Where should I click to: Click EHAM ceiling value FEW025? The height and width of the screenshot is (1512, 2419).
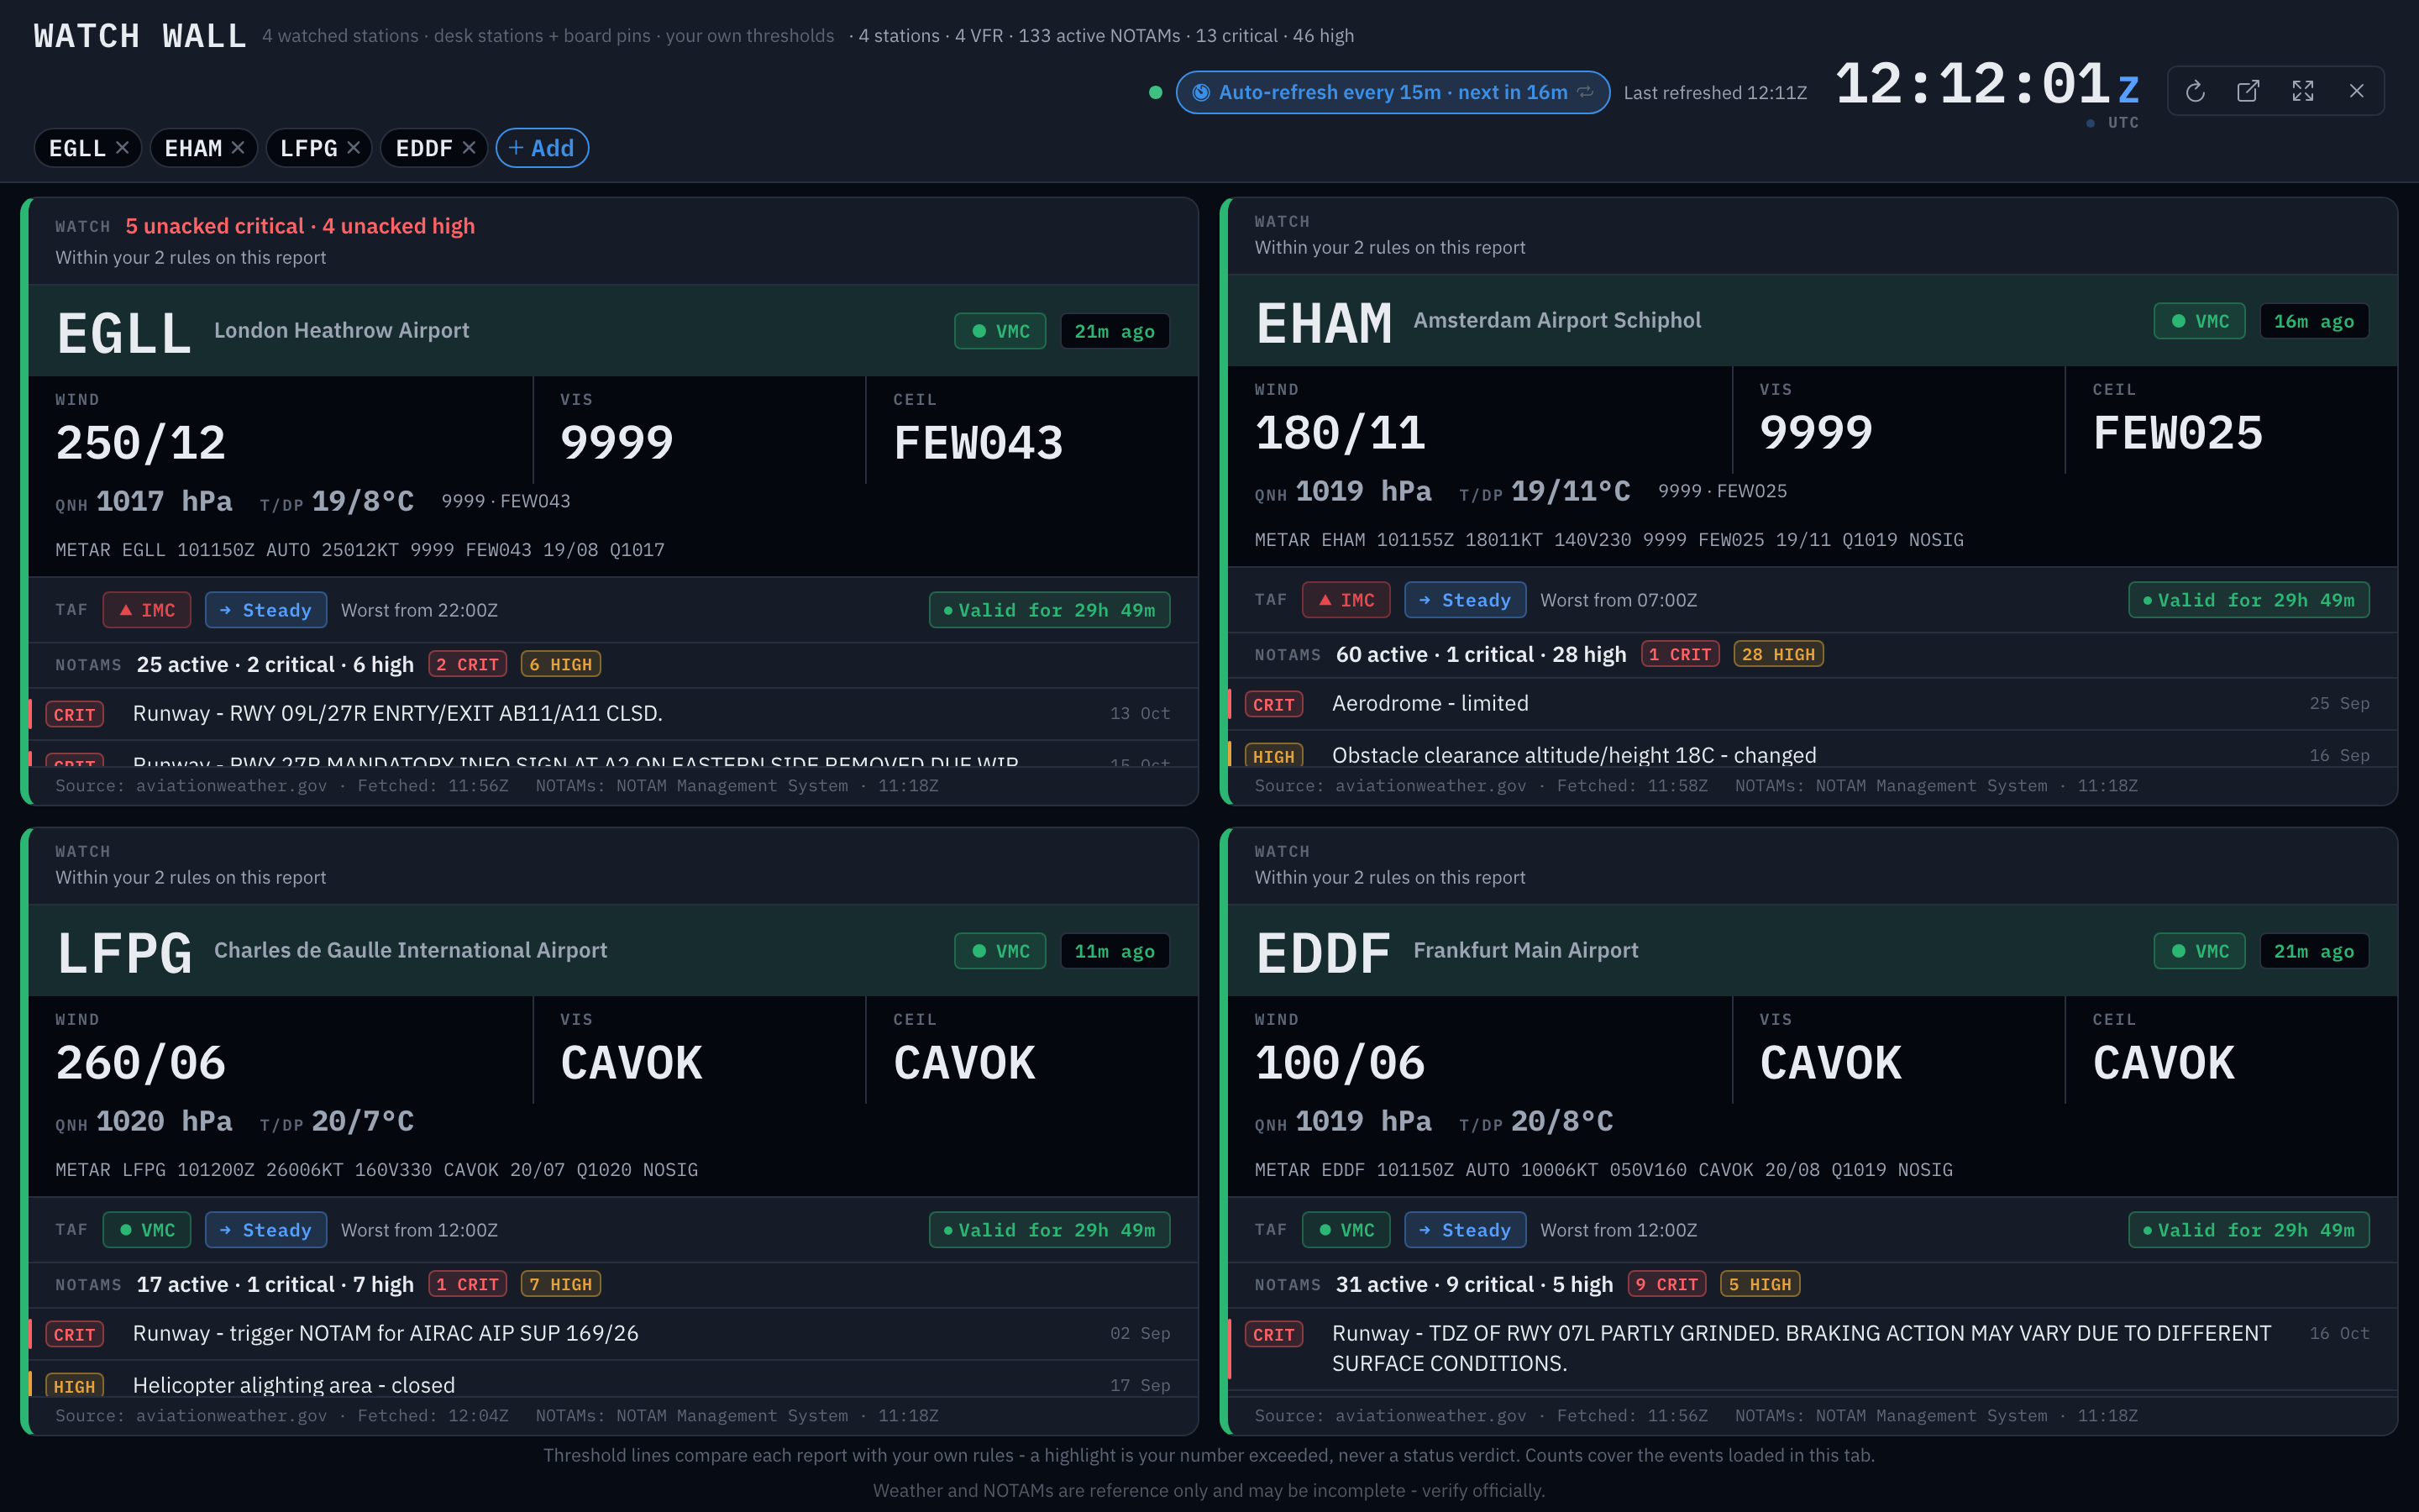(2178, 433)
